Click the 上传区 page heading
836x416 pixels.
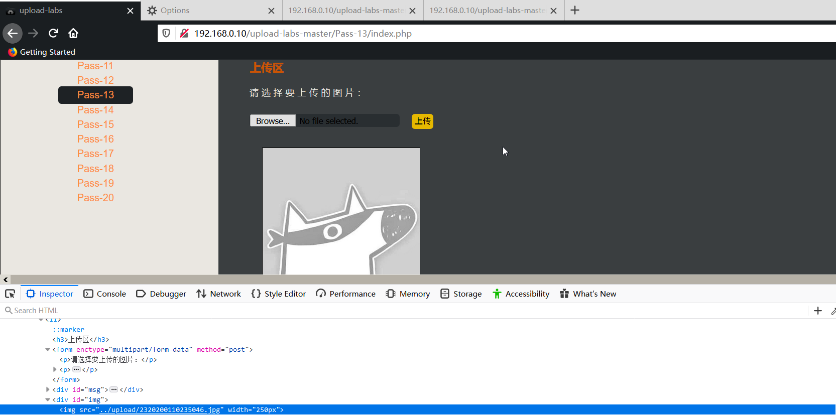(x=267, y=68)
